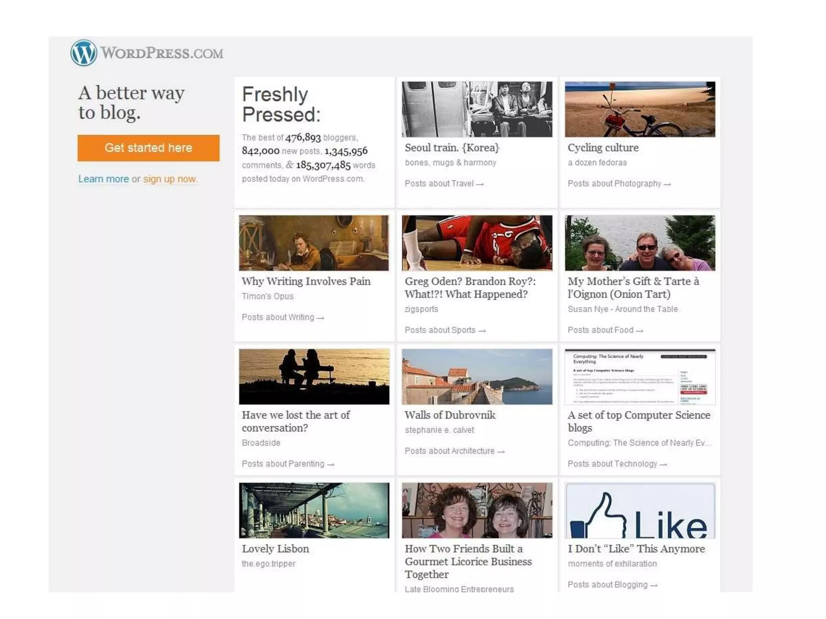This screenshot has width=826, height=619.
Task: Click the sign up now link
Action: [170, 179]
